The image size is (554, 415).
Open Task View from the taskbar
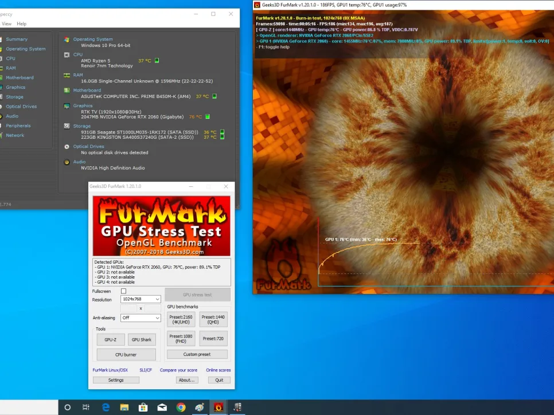[86, 407]
